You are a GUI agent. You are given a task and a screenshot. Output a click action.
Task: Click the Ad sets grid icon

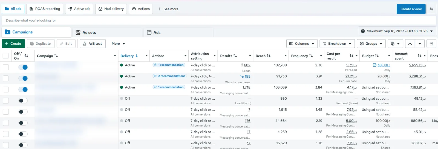pos(78,32)
